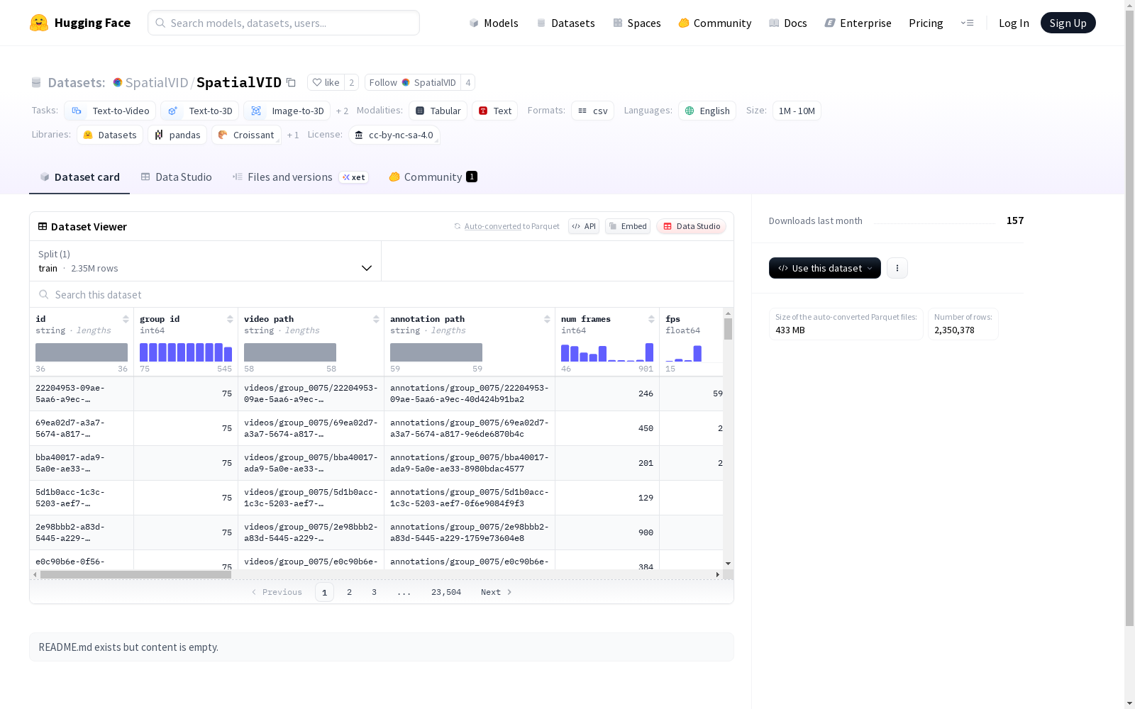
Task: Expand the +1 additional libraries
Action: 293,135
